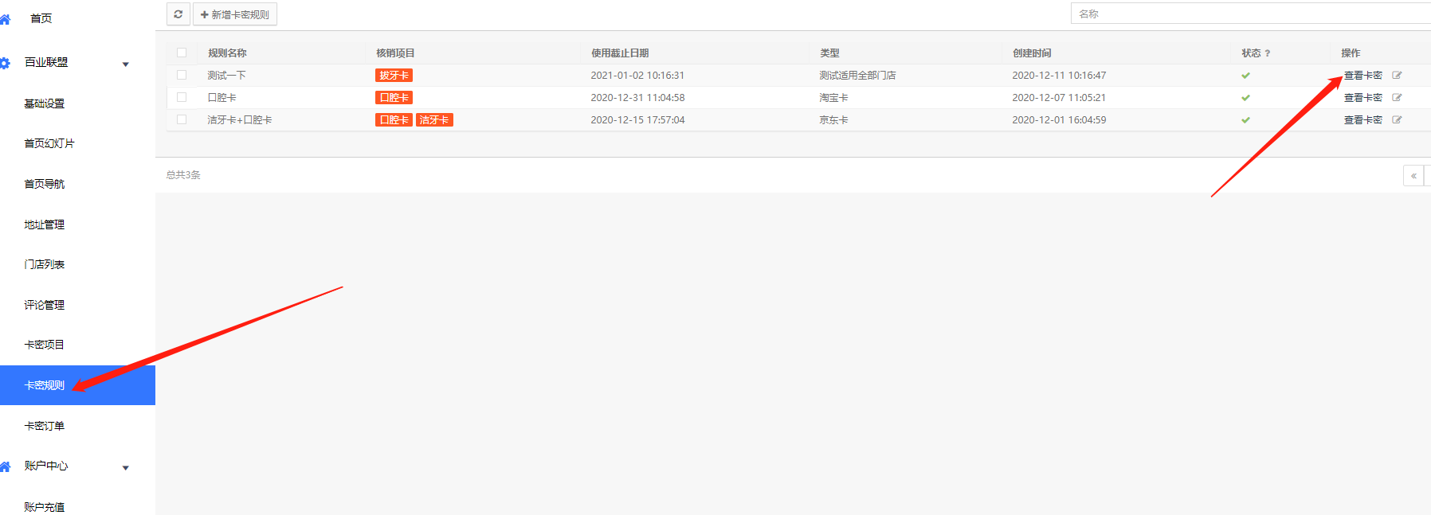Tick the select-all checkbox in table header
The image size is (1431, 515).
[182, 53]
